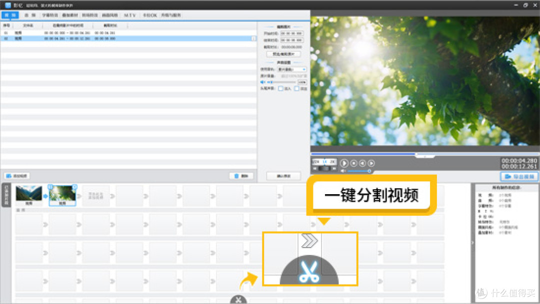The width and height of the screenshot is (540, 304).
Task: Enable the fade-in sound checkbox
Action: coord(280,89)
